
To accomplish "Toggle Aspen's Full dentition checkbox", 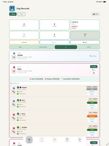I will [x=18, y=94].
